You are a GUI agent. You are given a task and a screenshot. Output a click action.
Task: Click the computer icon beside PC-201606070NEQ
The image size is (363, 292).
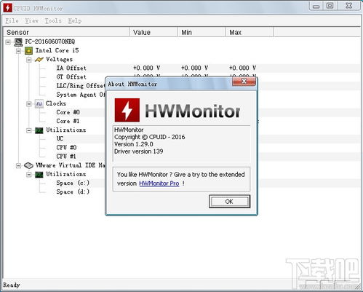pyautogui.click(x=18, y=42)
